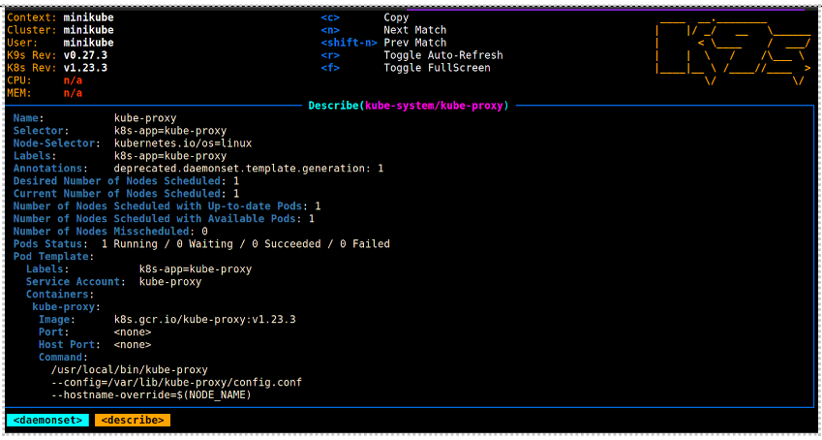This screenshot has width=822, height=440.
Task: Click the User value minikube
Action: click(x=89, y=43)
